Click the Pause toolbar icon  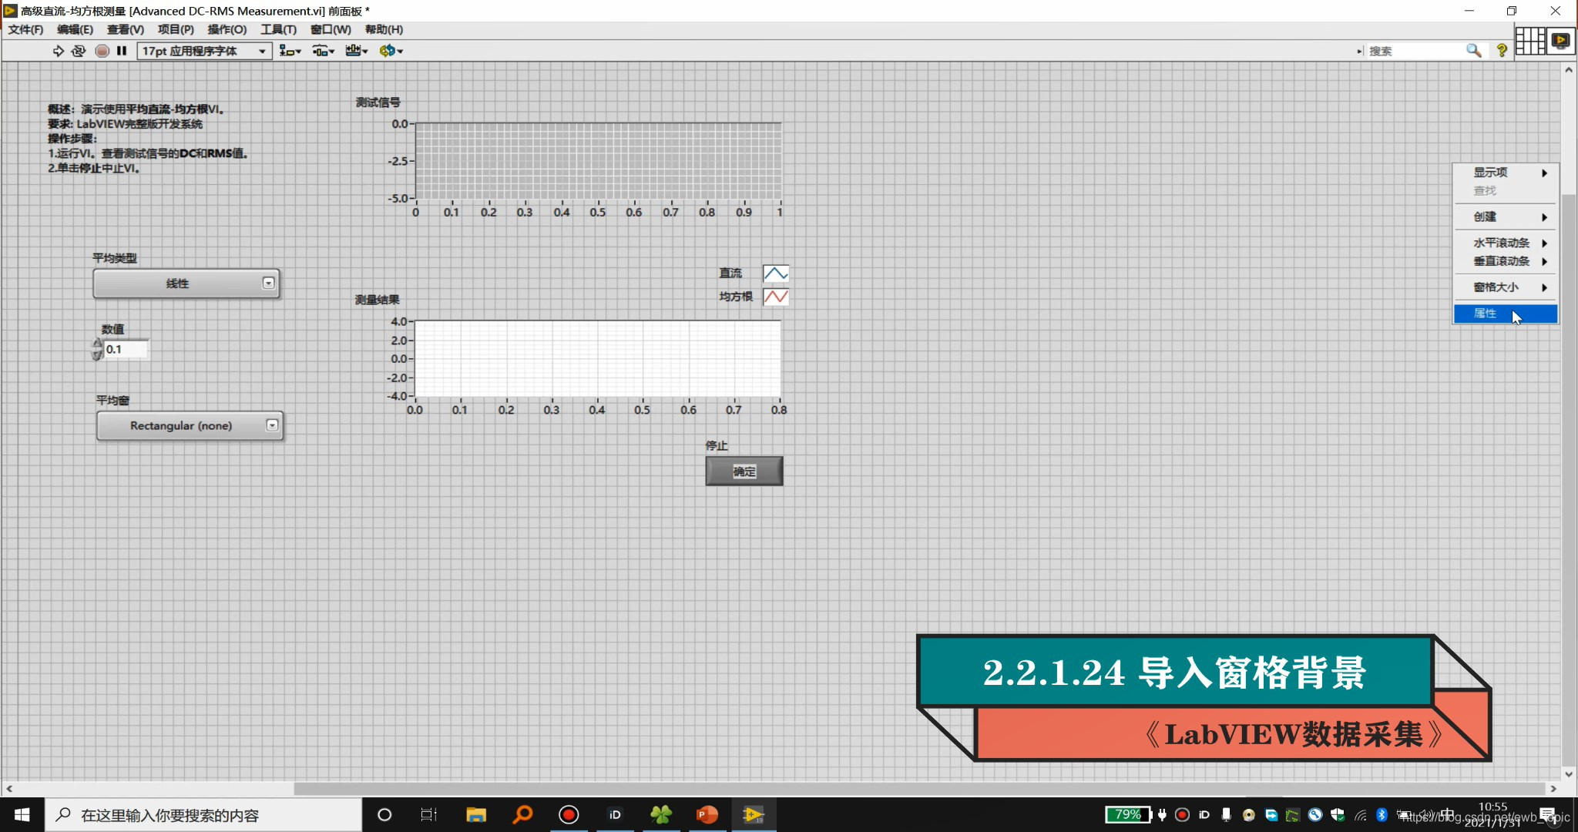pyautogui.click(x=122, y=51)
